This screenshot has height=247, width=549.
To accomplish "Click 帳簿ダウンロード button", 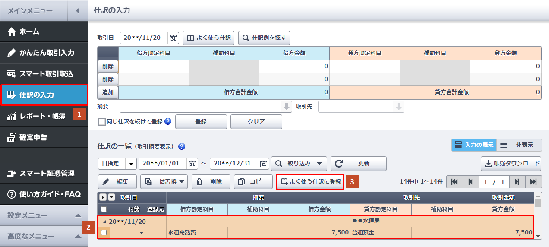I will click(511, 164).
